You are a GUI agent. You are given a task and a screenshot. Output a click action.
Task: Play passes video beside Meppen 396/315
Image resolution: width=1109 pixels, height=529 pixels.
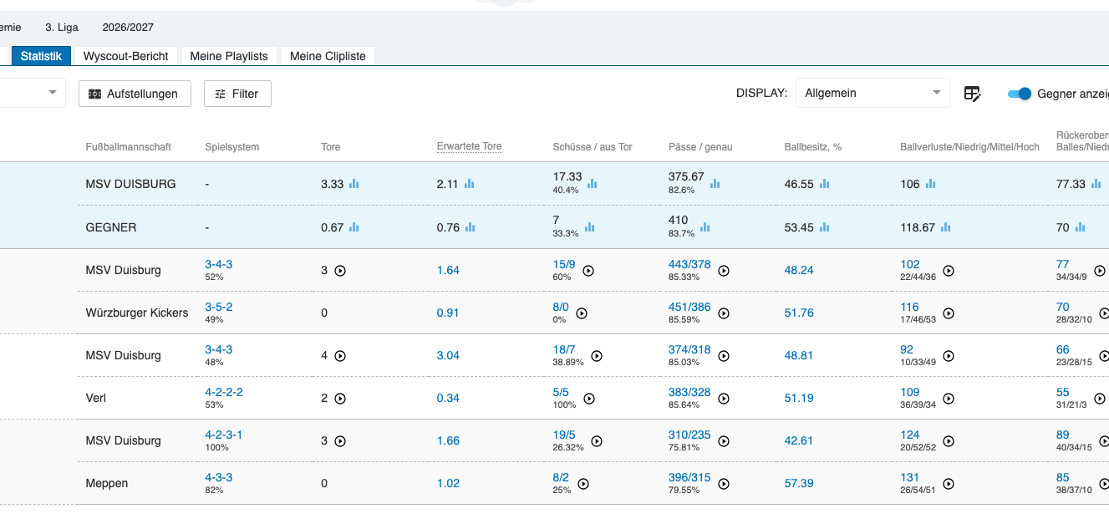click(x=725, y=484)
